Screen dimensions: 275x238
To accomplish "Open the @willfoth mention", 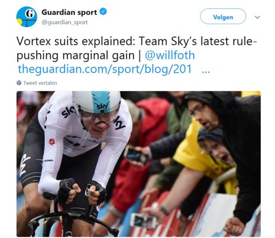I will tap(170, 56).
